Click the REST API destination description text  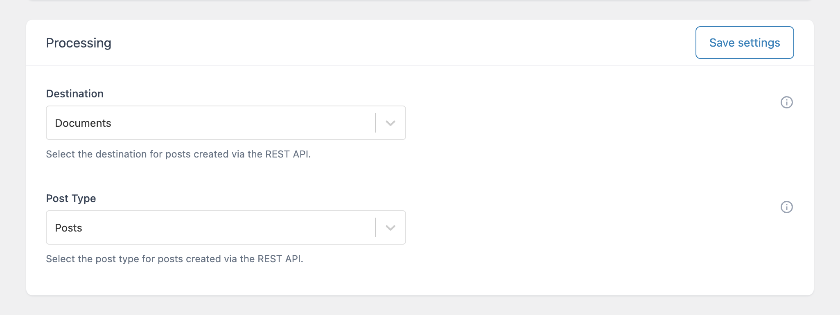point(179,154)
